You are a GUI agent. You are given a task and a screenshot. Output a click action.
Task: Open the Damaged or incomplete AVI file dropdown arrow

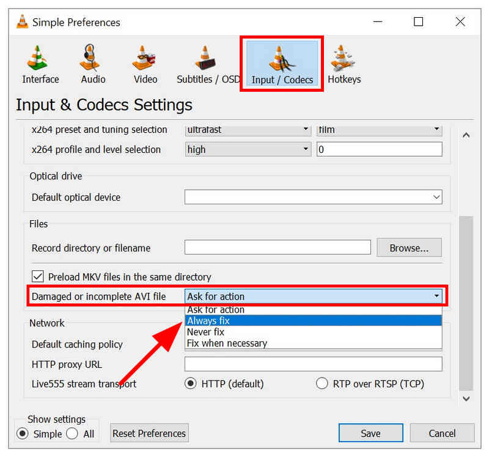438,296
